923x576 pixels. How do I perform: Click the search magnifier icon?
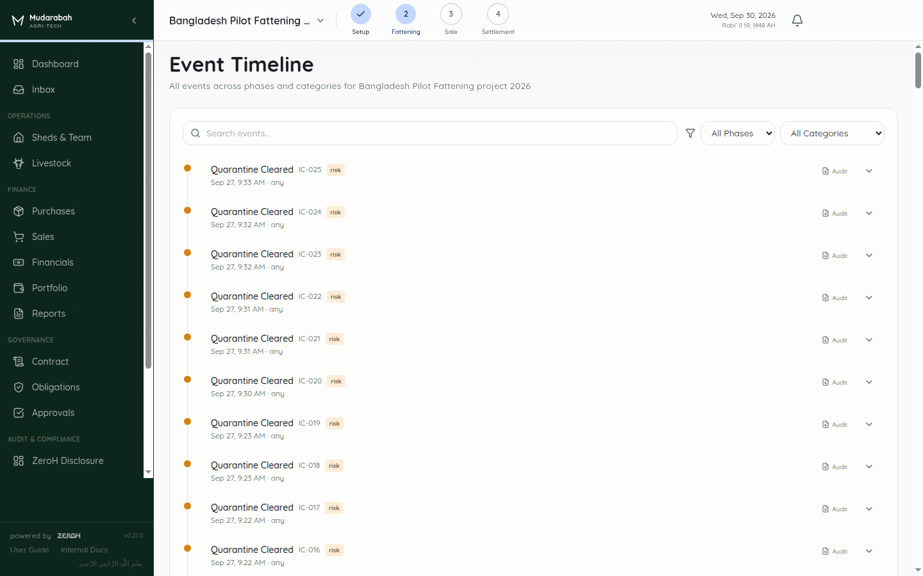(195, 133)
